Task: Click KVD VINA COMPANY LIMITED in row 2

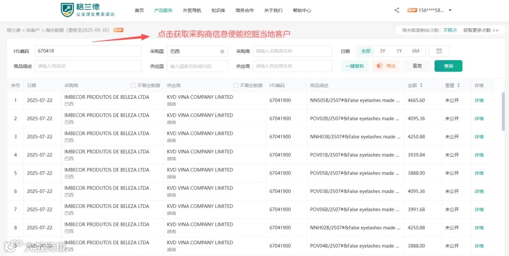Action: [x=200, y=115]
